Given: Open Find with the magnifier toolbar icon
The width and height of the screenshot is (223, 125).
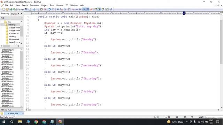Looking at the screenshot, I should point(57,9).
